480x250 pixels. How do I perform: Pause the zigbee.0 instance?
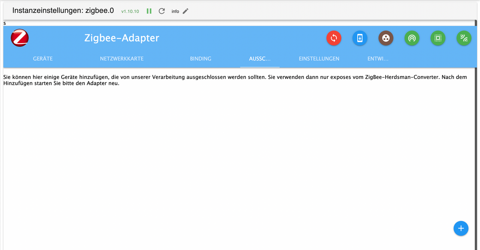(x=149, y=11)
